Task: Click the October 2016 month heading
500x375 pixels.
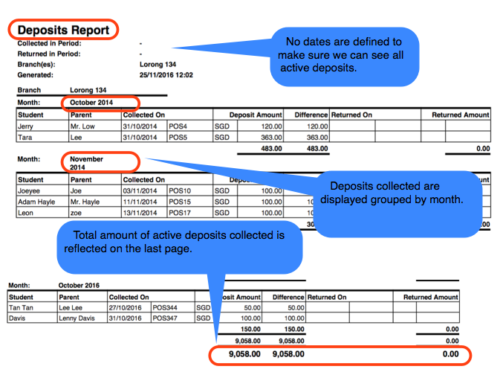Action: 79,285
